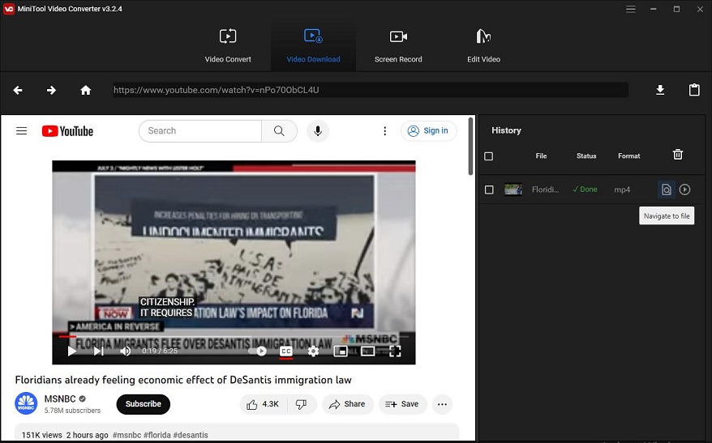Search with your voice microphone icon
The height and width of the screenshot is (443, 712).
click(x=318, y=131)
